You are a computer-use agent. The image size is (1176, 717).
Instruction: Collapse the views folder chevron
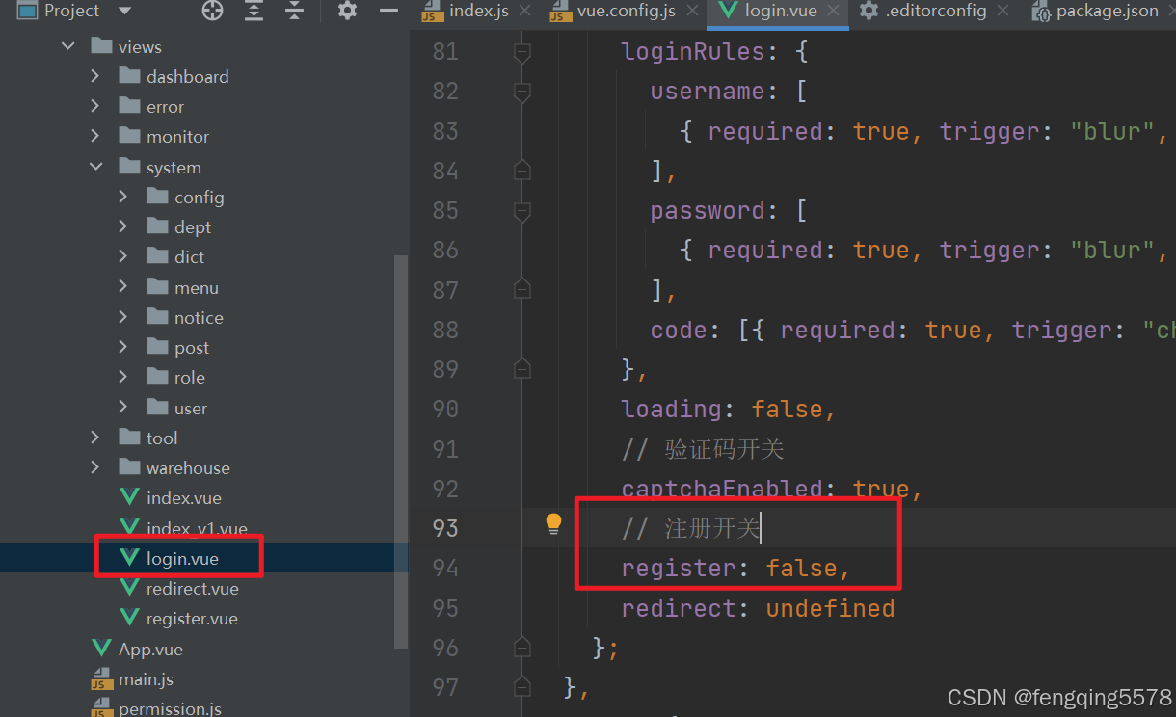67,46
